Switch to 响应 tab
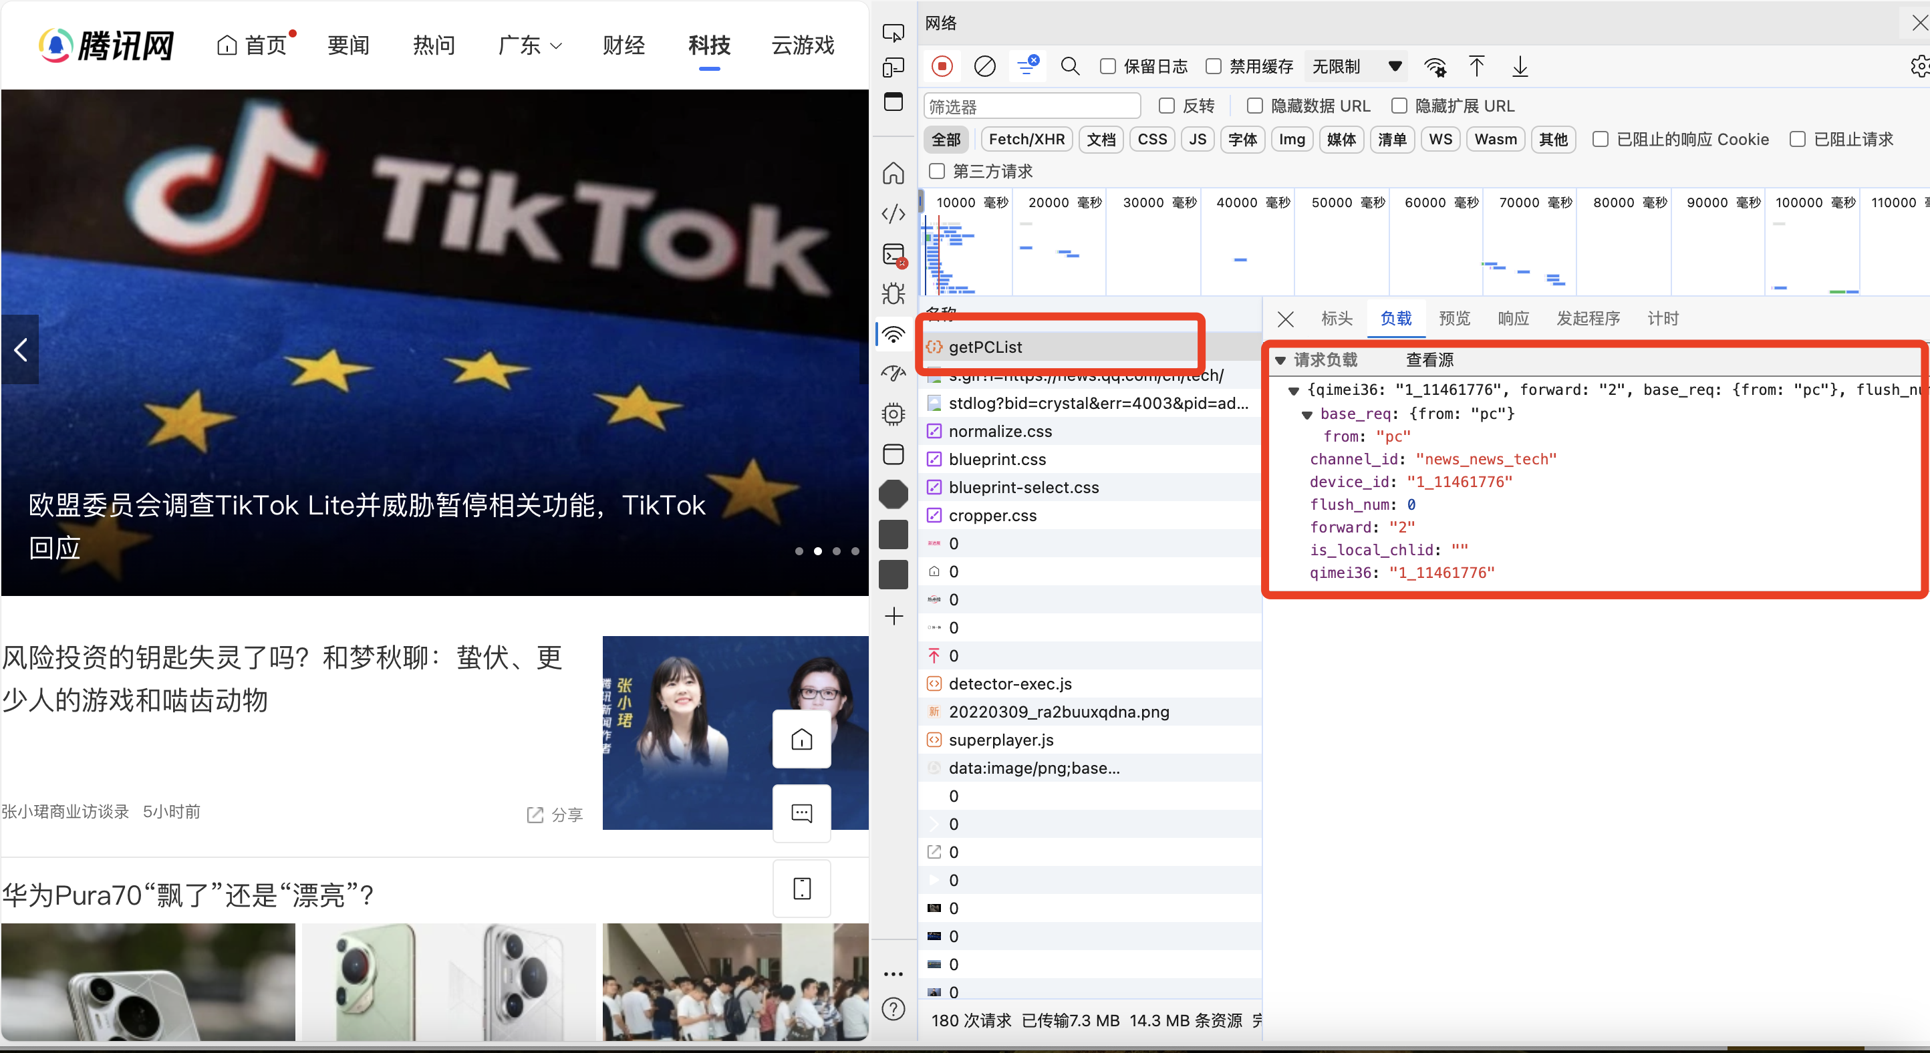1930x1053 pixels. click(1513, 319)
